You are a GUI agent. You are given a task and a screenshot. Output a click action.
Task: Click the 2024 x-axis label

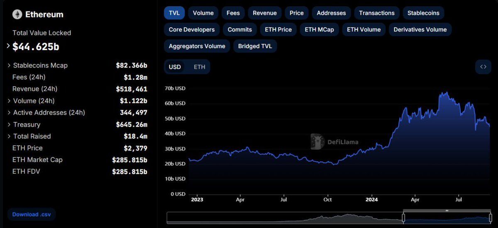[x=371, y=199]
